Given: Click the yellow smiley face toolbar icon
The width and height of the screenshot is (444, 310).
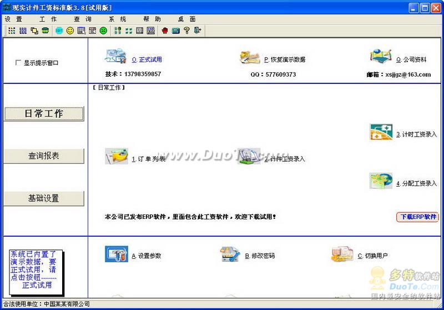Looking at the screenshot, I should [70, 31].
